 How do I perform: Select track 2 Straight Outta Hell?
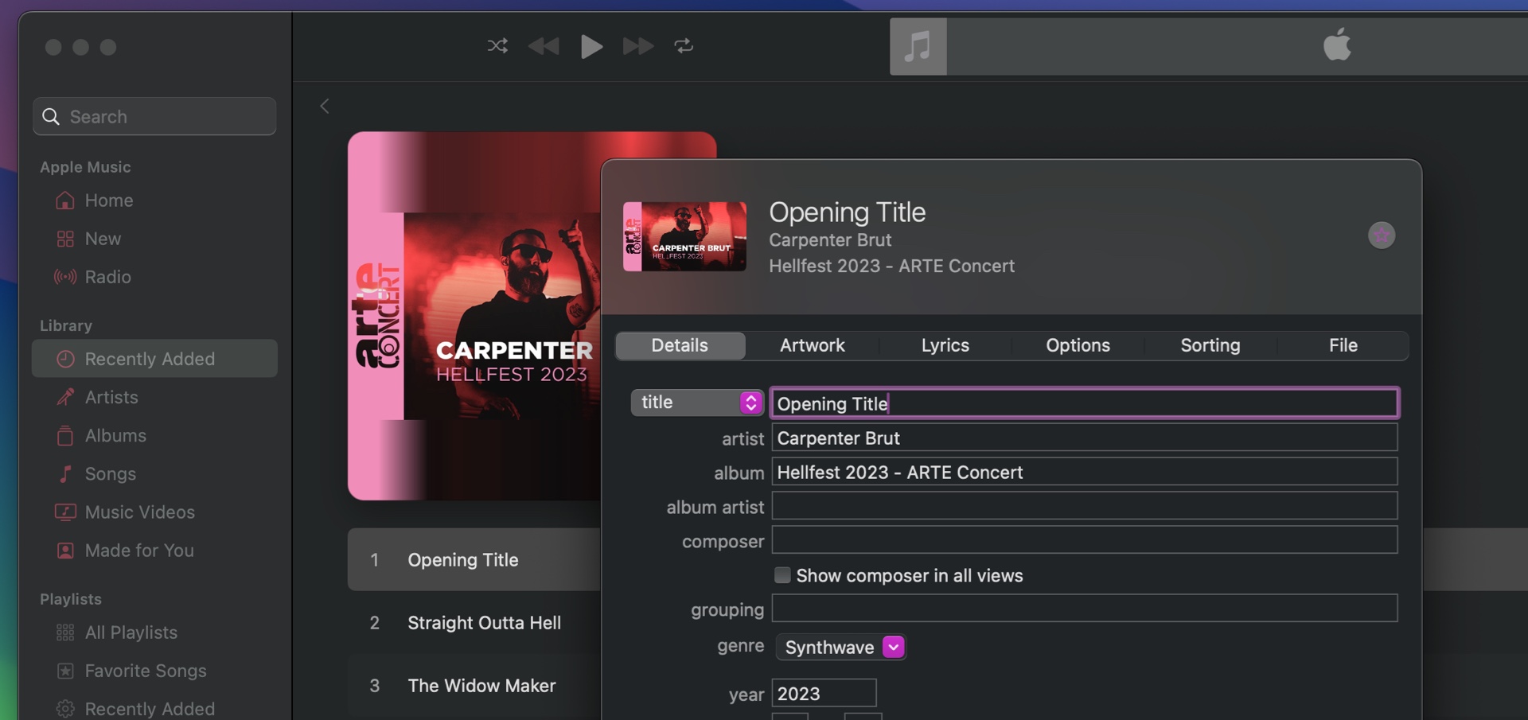click(484, 623)
